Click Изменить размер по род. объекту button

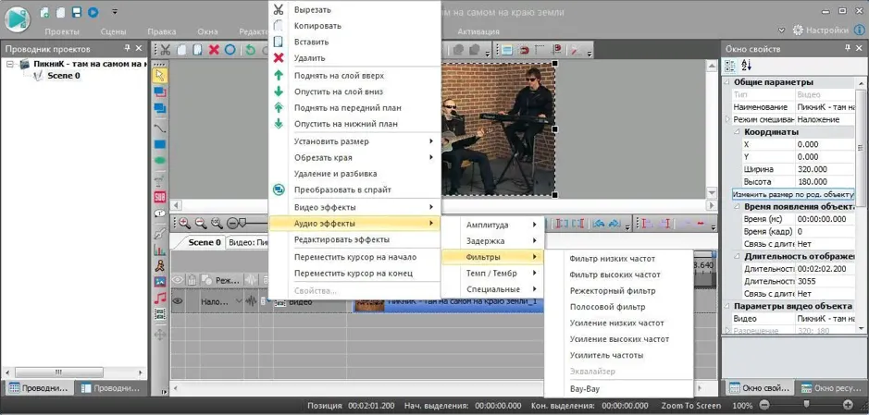[793, 195]
